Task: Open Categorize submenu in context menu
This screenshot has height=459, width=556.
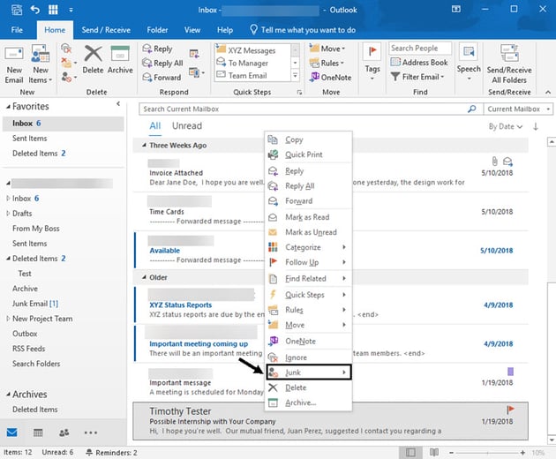Action: tap(309, 247)
